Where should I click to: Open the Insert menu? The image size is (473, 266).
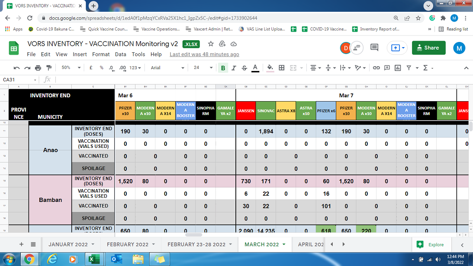point(80,54)
